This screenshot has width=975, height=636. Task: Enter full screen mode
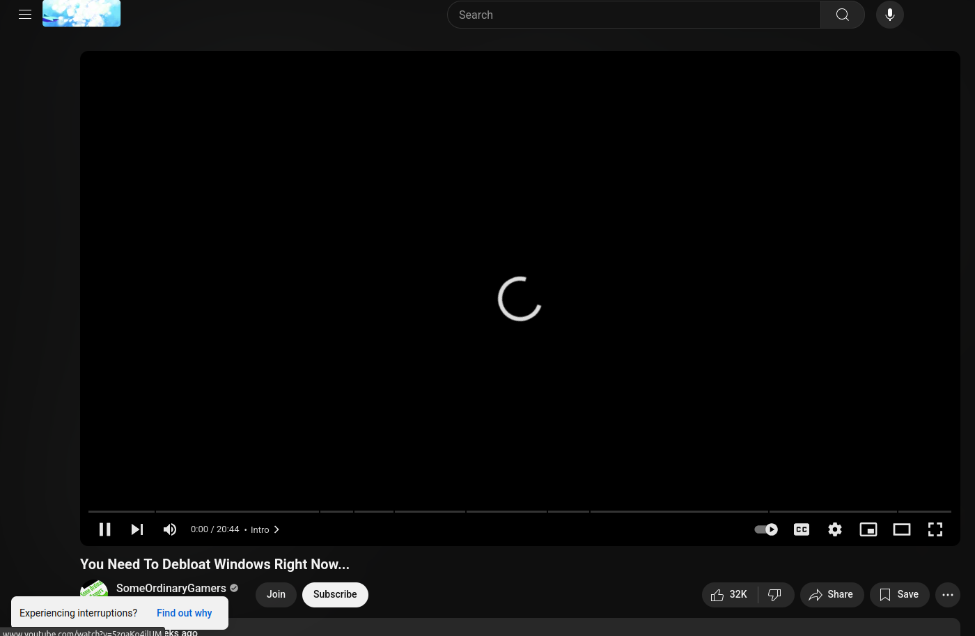click(935, 529)
